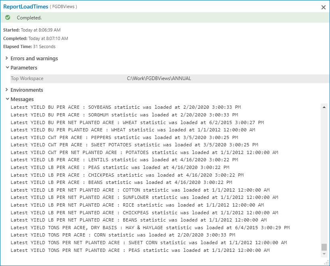
Task: Click the green Completed checkmark icon
Action: pos(8,18)
